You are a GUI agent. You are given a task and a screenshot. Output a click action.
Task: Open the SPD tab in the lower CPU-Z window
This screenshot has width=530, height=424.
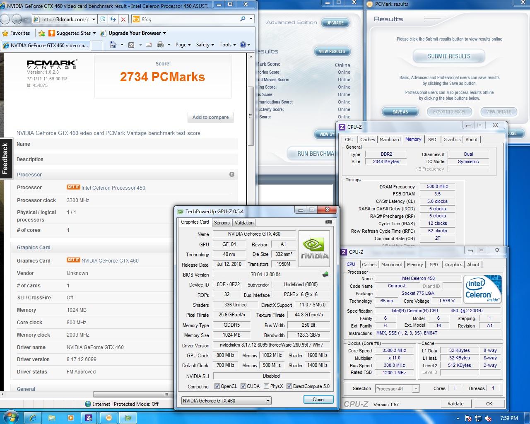434,265
